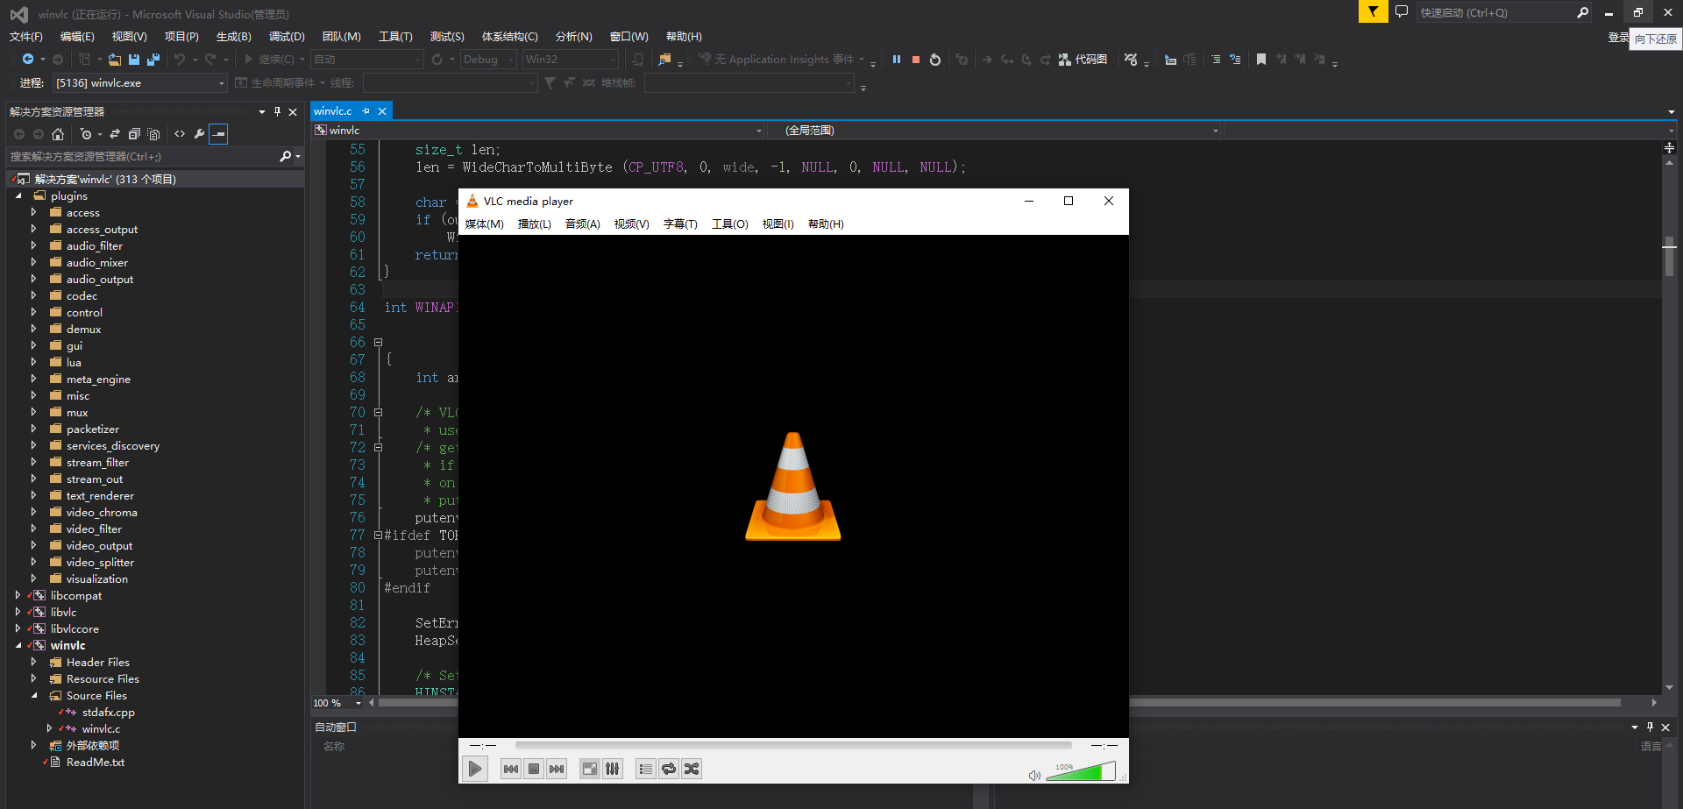Open VLC 音频(A) menu
This screenshot has width=1683, height=809.
coord(583,224)
